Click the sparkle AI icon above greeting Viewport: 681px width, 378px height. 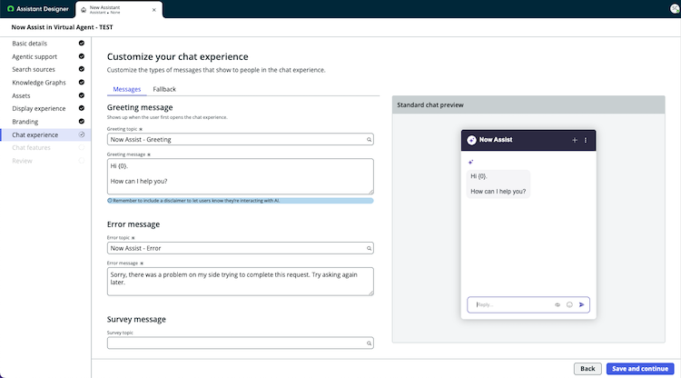pyautogui.click(x=470, y=162)
